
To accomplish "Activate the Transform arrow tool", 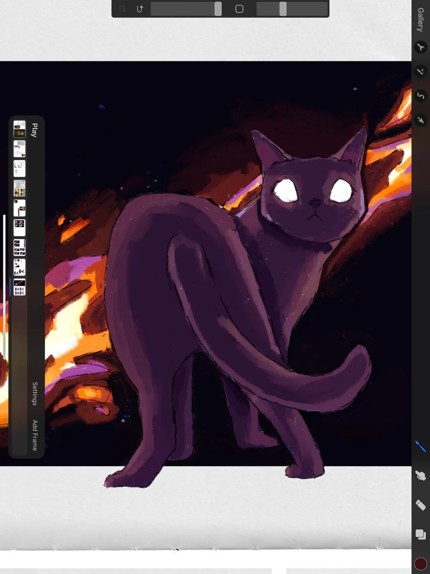I will coord(420,120).
